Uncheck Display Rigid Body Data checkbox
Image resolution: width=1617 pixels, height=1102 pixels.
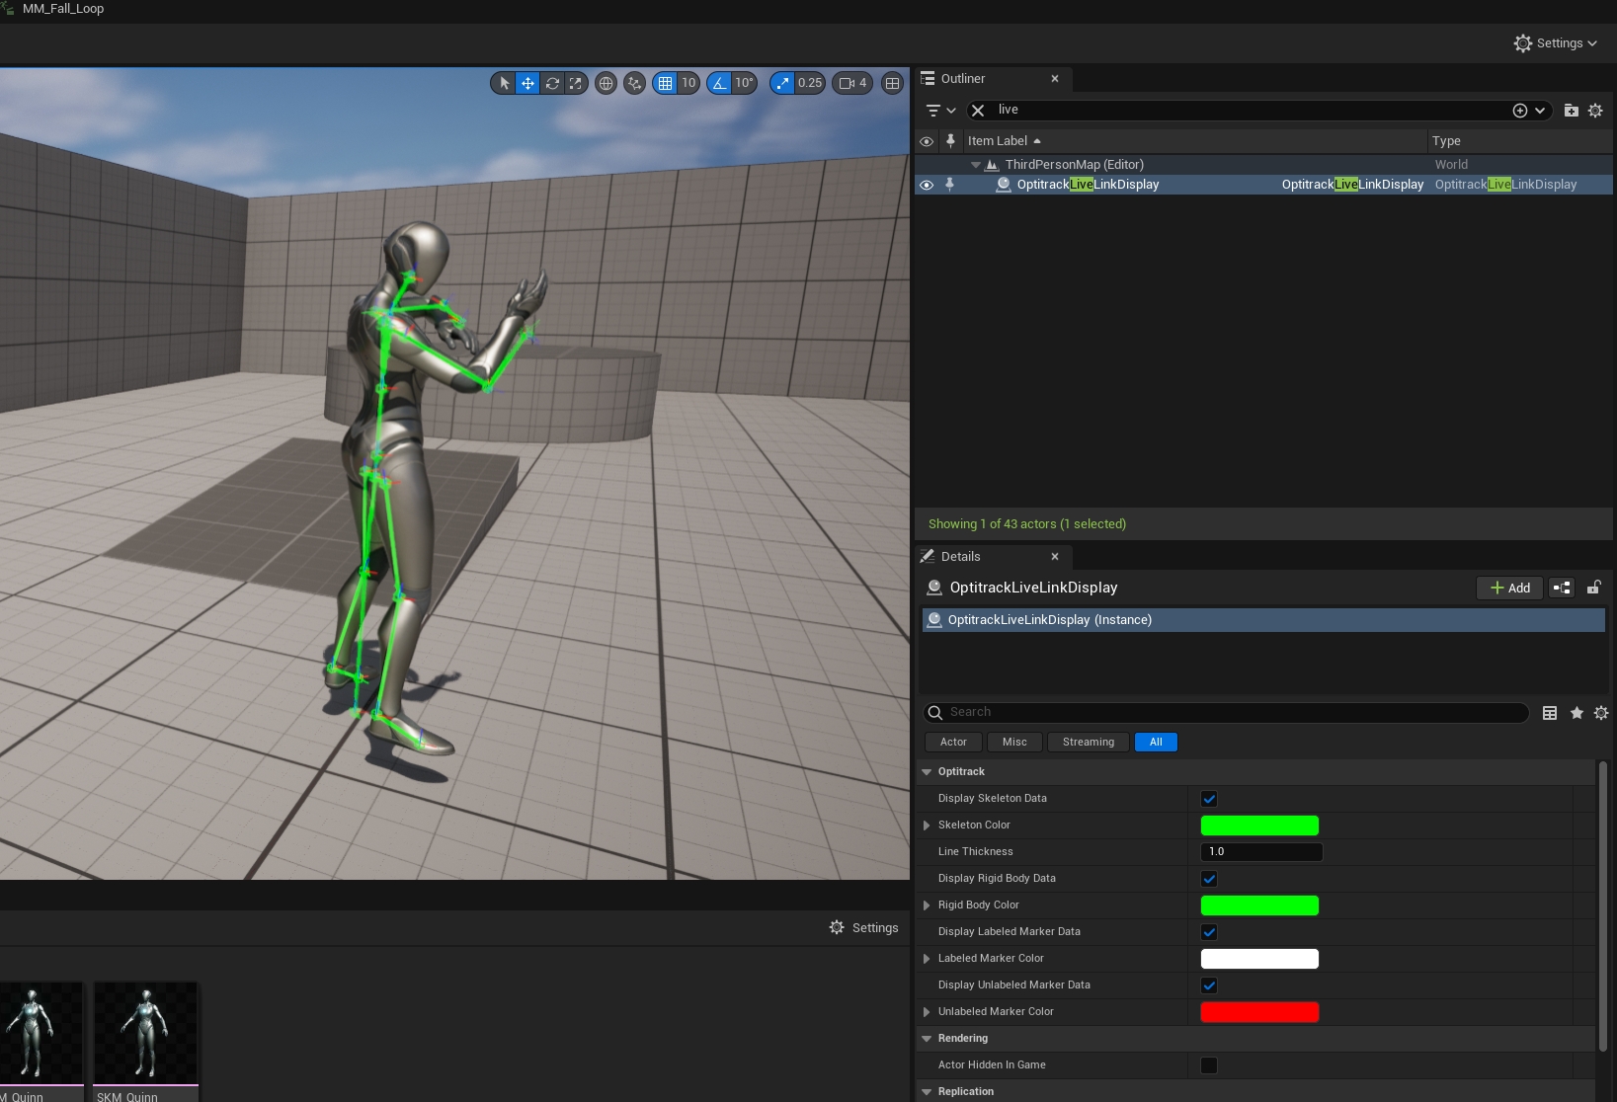[x=1209, y=879]
